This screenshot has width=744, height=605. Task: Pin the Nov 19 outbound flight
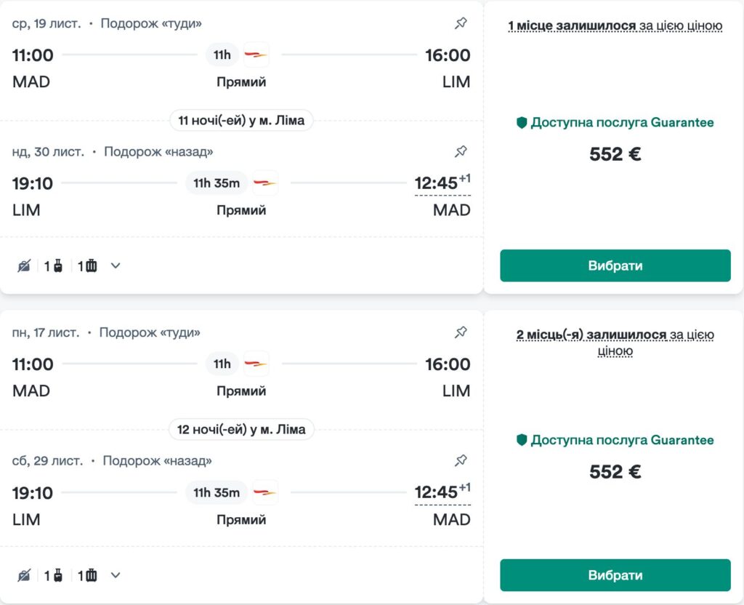tap(461, 23)
